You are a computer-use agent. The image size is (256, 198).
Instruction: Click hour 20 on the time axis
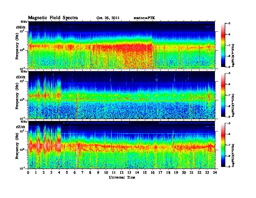tap(184, 172)
